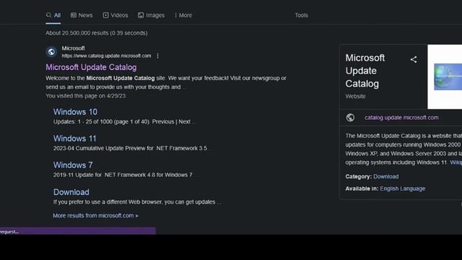
Task: Open the Windows 7 sitelink
Action: point(73,165)
